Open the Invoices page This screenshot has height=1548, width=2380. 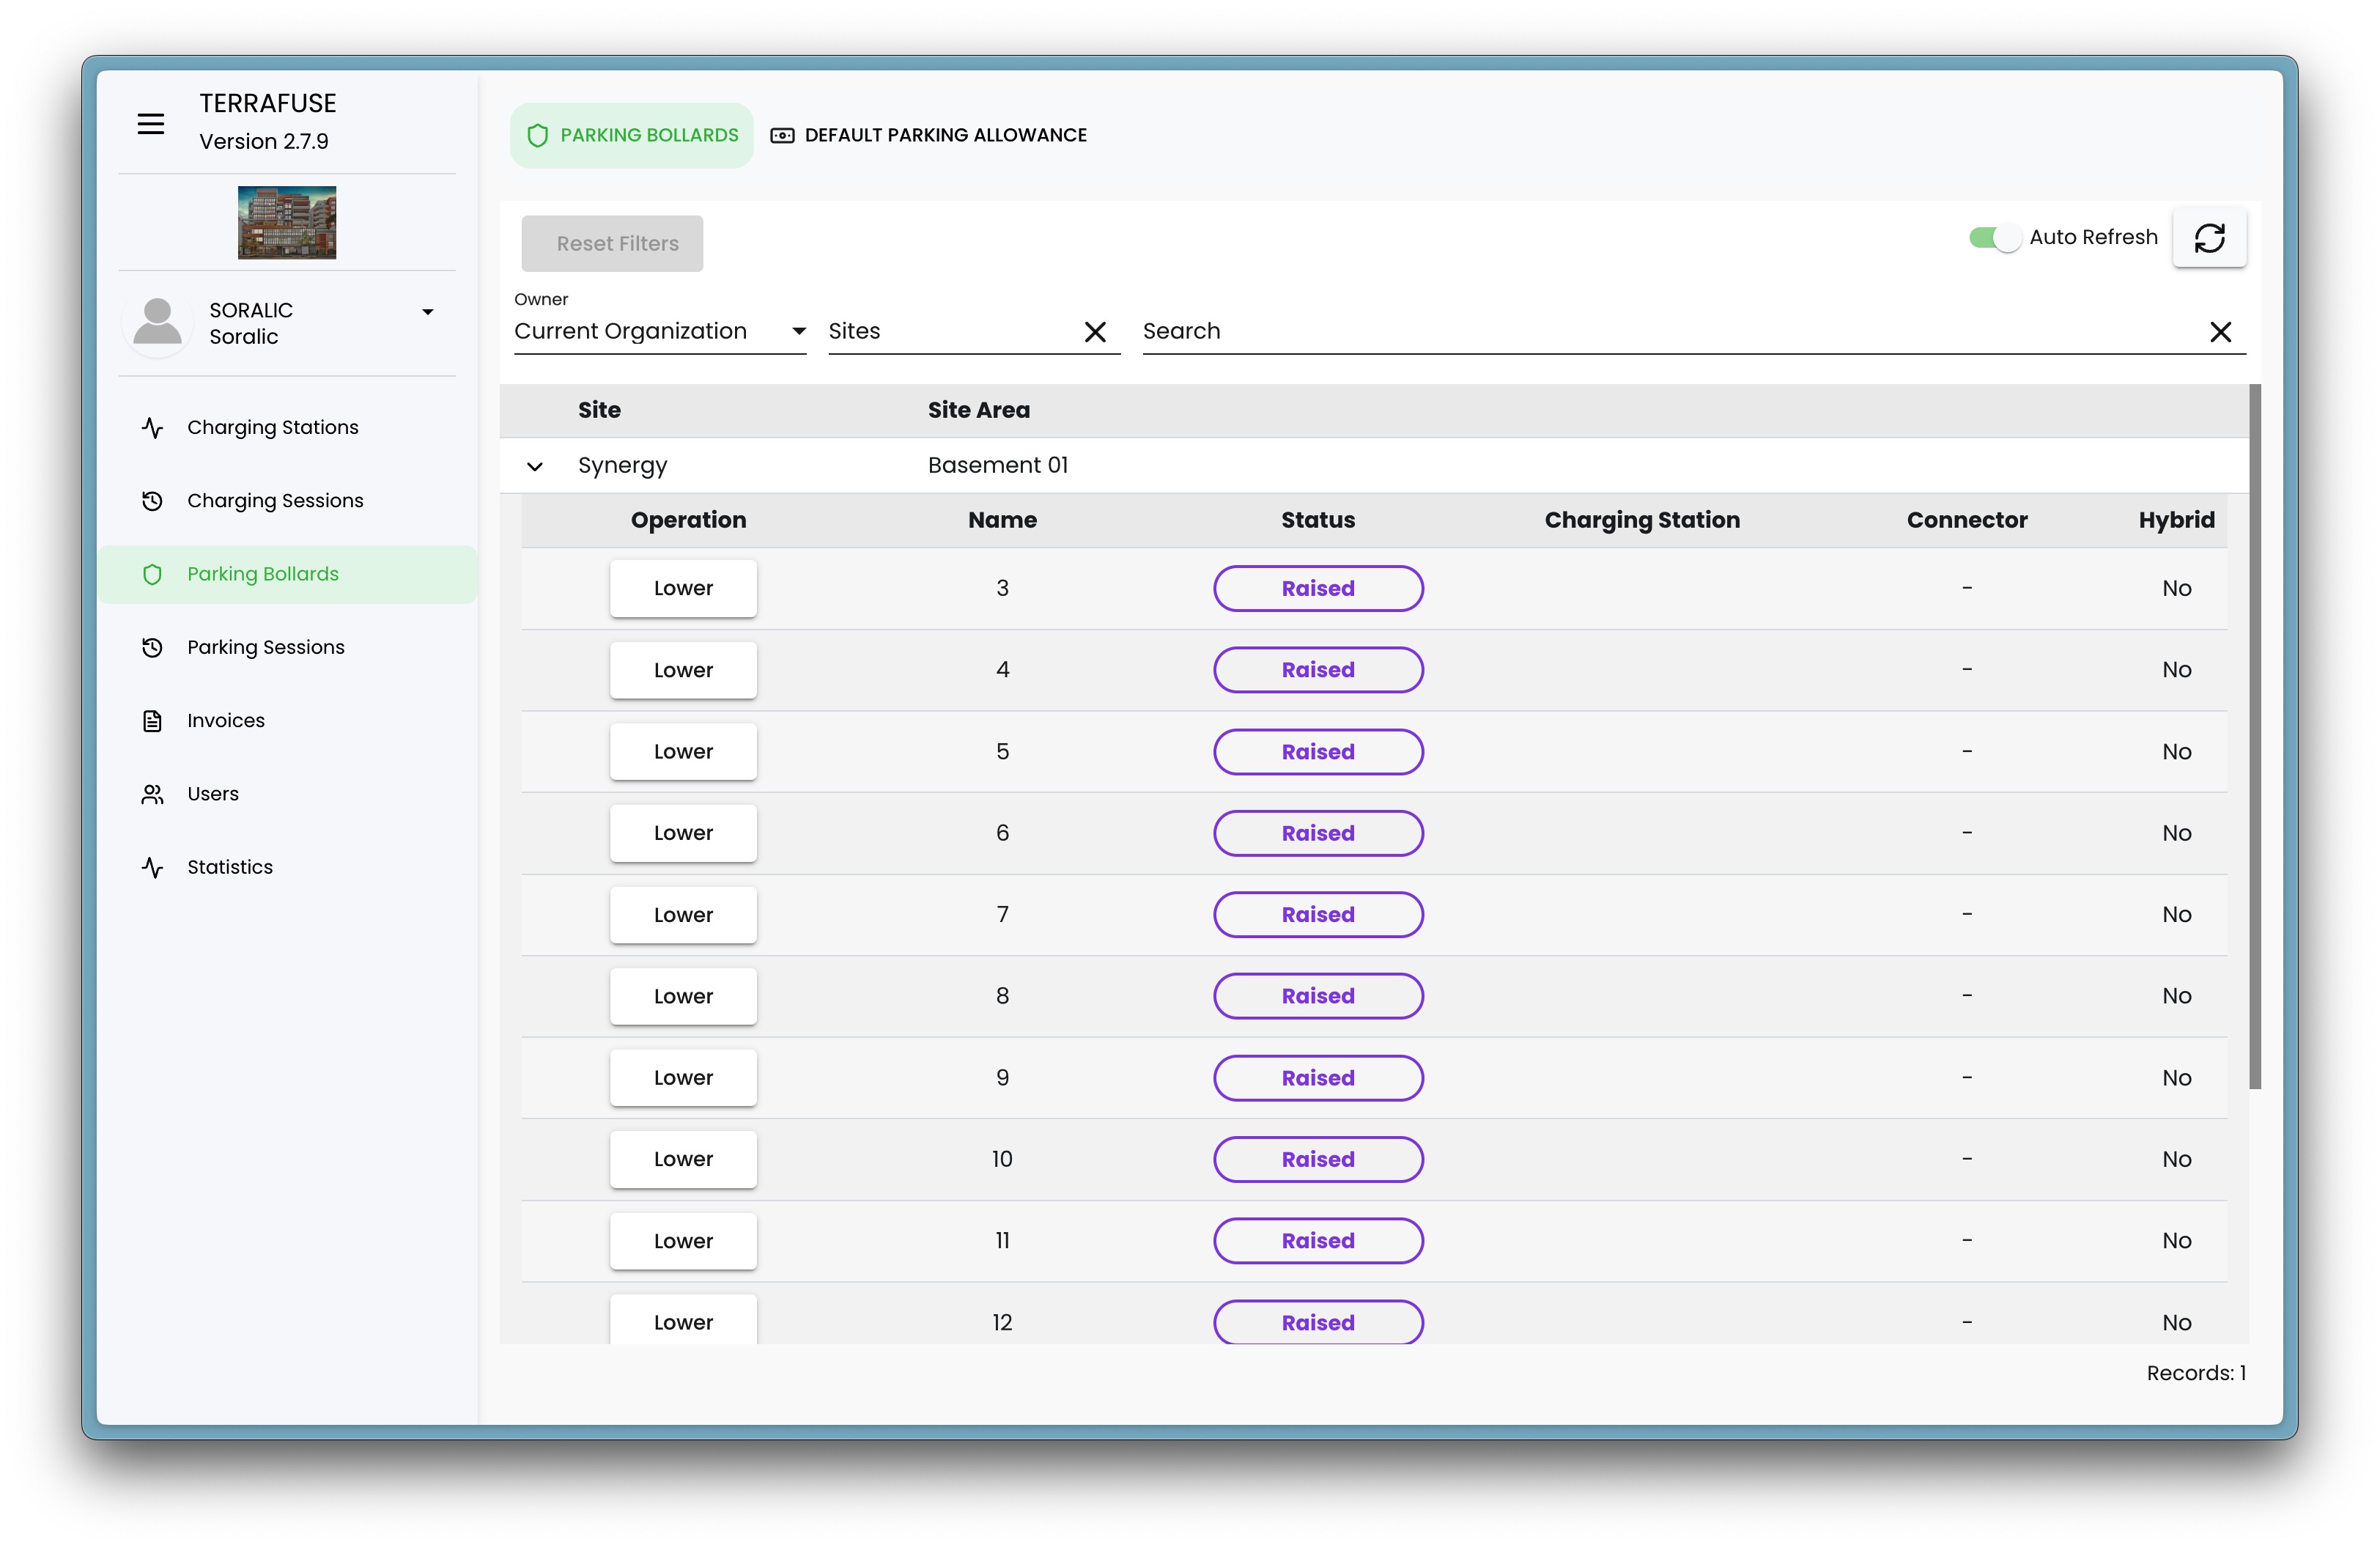(x=225, y=721)
